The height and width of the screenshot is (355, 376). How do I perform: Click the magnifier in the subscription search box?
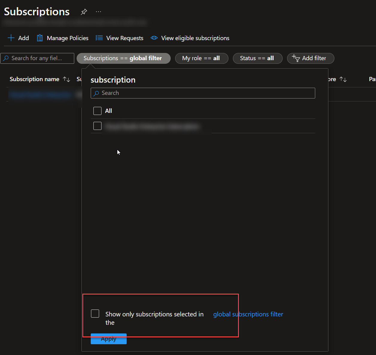96,93
